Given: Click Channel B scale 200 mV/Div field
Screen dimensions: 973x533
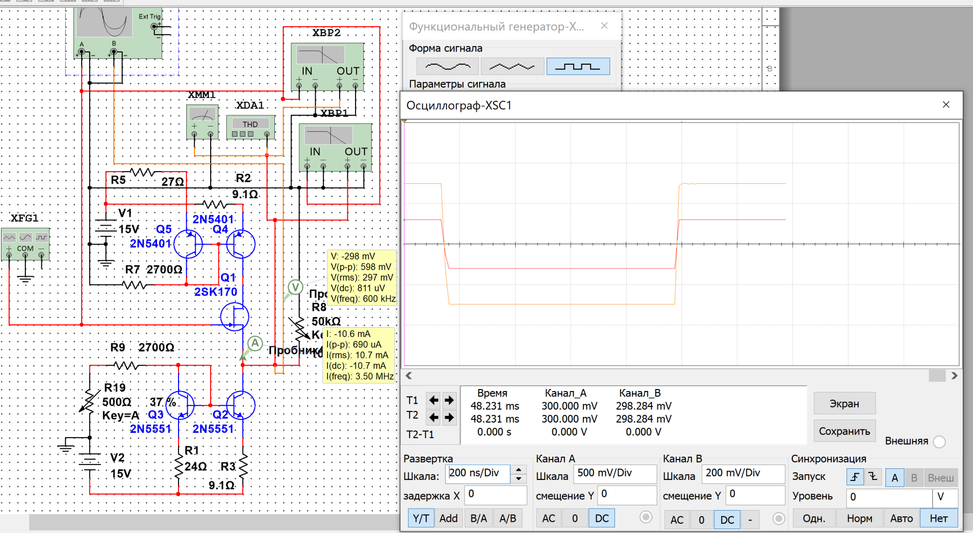Looking at the screenshot, I should point(743,473).
